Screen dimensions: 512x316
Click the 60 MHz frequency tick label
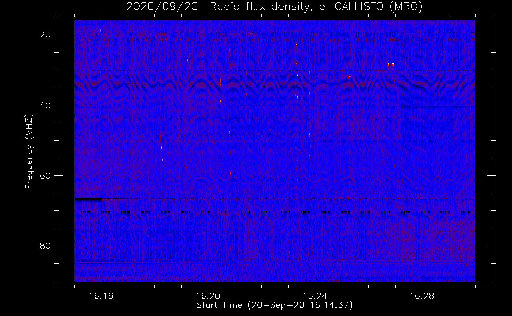coord(45,175)
